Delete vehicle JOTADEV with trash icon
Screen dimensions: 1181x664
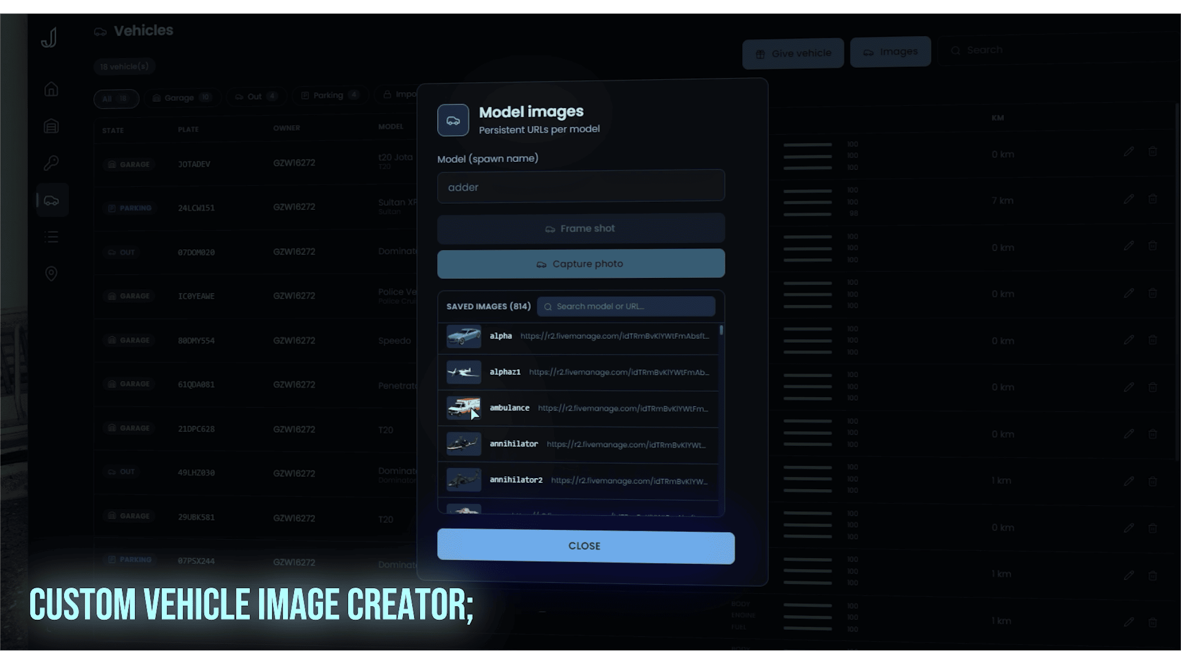coord(1152,151)
